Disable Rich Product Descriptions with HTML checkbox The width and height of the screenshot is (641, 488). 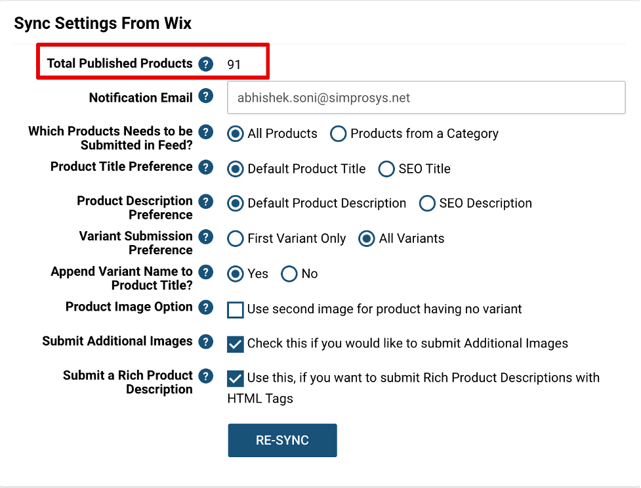(236, 379)
